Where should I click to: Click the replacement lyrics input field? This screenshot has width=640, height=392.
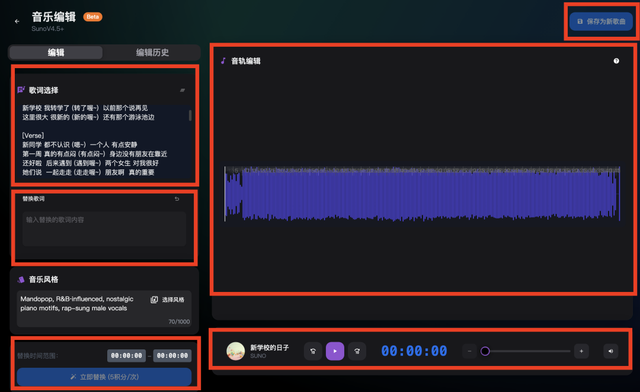(x=104, y=228)
